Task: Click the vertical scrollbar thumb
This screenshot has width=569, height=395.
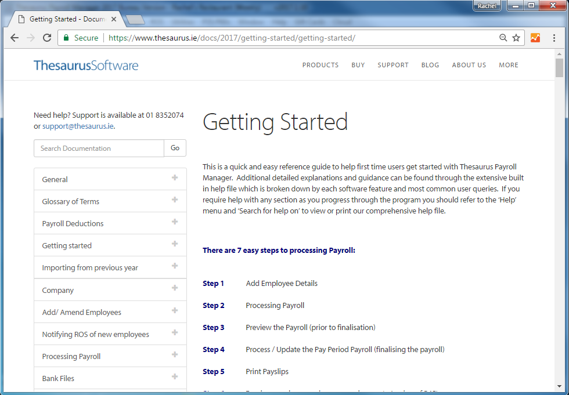Action: tap(559, 68)
